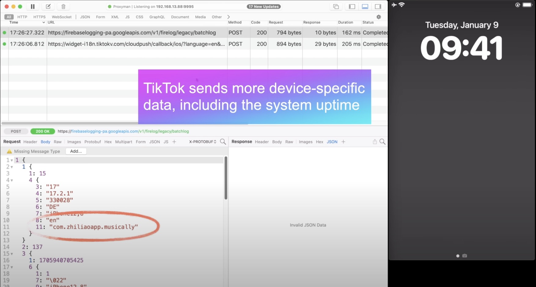536x287 pixels.
Task: Collapse line 2 fold arrow
Action: 12,167
